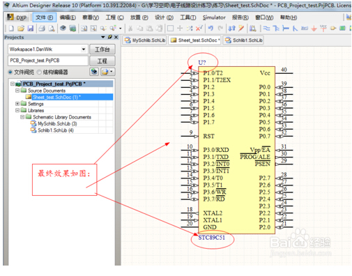Image resolution: width=352 pixels, height=276 pixels.
Task: Open the print preview icon
Action: point(52,29)
